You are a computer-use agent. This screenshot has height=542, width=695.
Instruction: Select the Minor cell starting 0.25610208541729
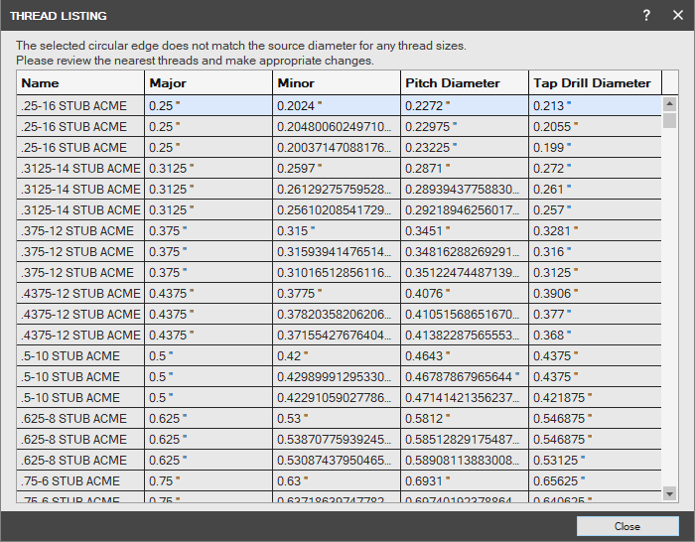[x=337, y=210]
